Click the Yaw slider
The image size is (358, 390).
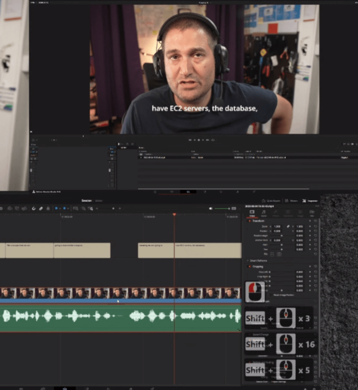282,249
